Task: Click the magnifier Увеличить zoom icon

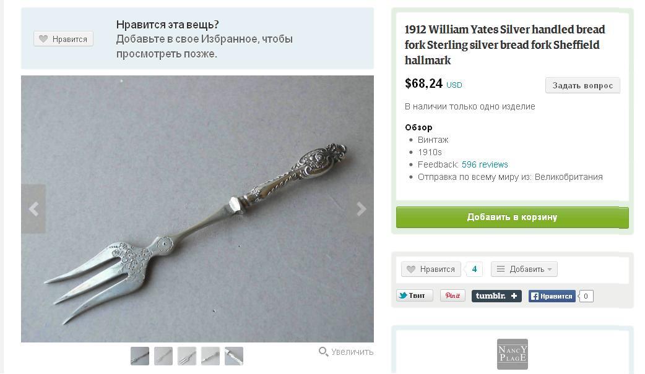Action: point(323,352)
